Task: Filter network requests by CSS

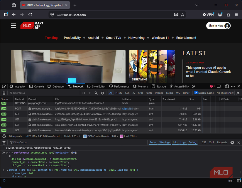Action: click(127, 93)
